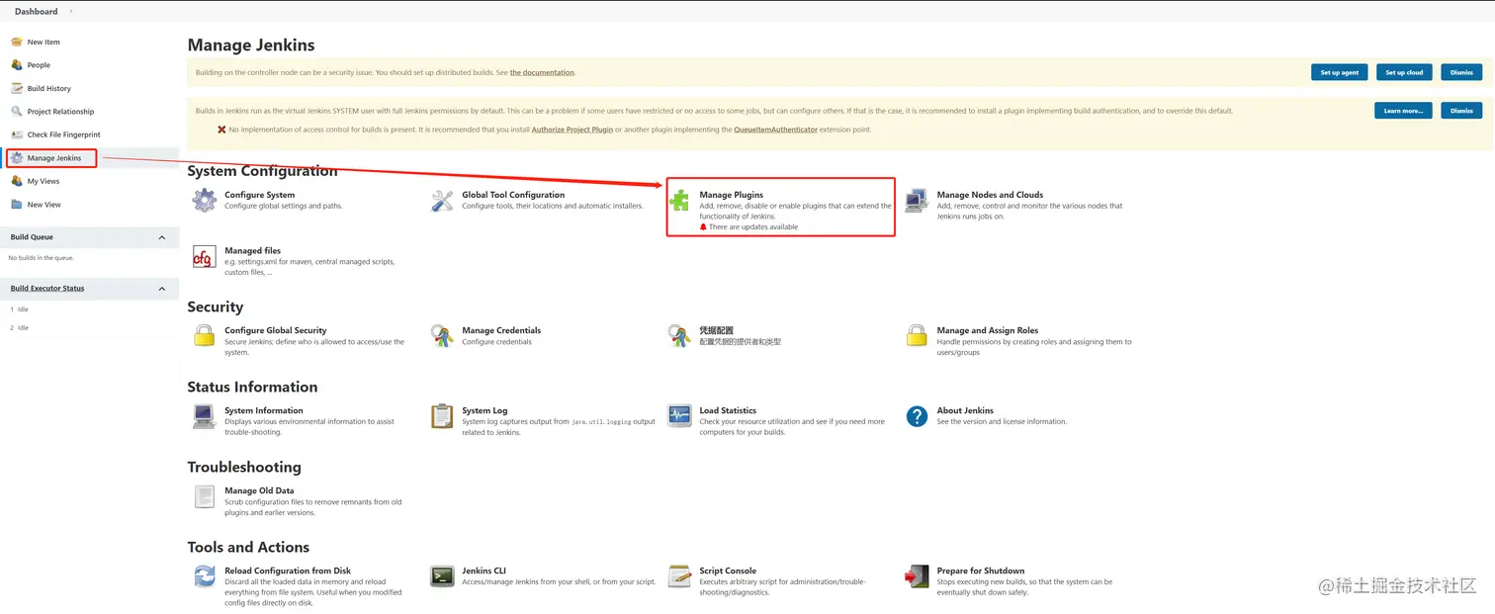The height and width of the screenshot is (614, 1495).
Task: Click the New Item sidebar icon
Action: [x=17, y=43]
